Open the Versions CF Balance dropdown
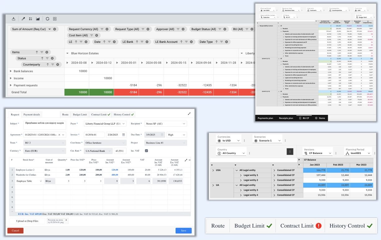This screenshot has width=381, height=240. [318, 153]
